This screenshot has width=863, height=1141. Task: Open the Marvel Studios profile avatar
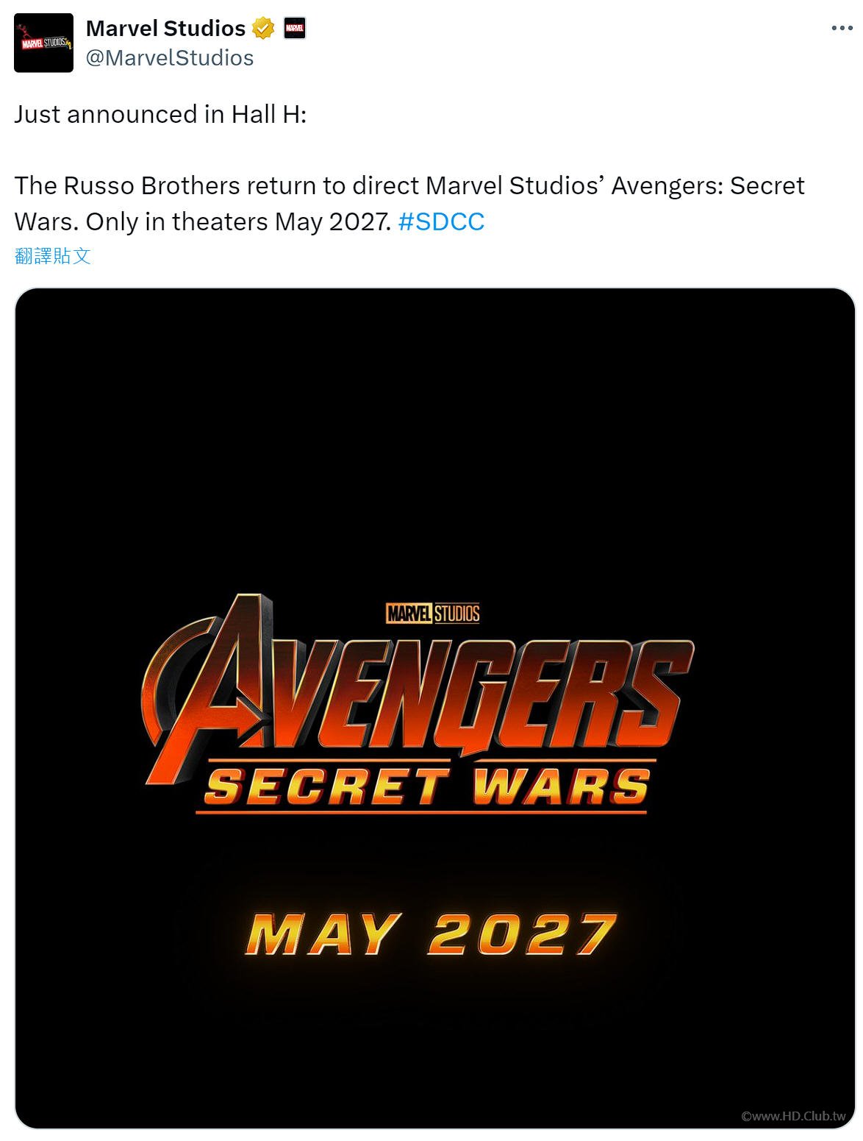(43, 43)
